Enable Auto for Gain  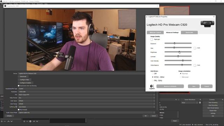[195, 48]
